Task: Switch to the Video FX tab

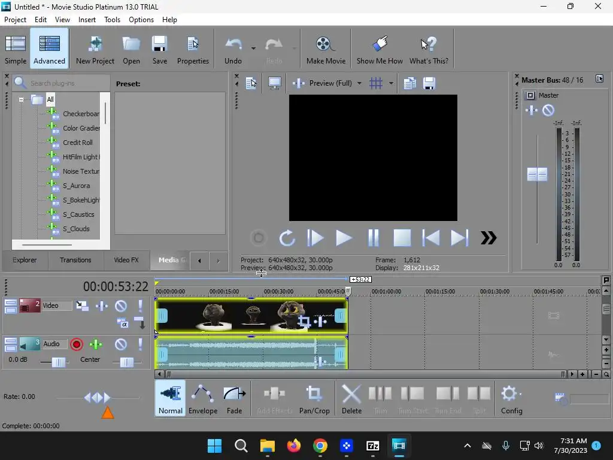Action: (x=126, y=260)
